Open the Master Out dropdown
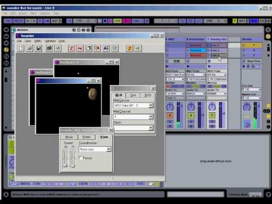Screen dimensions: 272x204 click(252, 97)
